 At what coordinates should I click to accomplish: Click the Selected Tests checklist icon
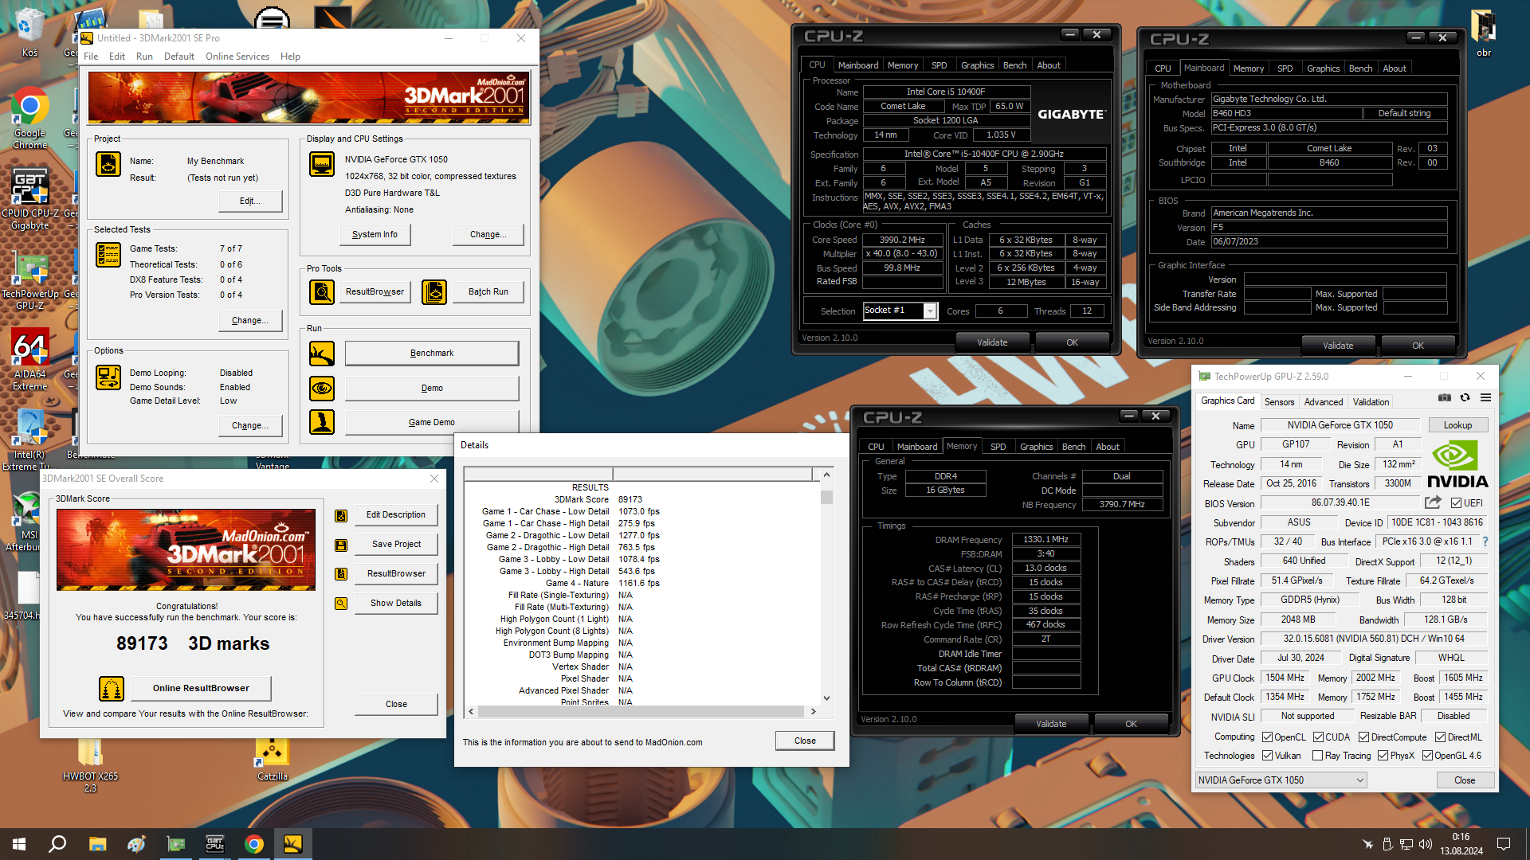(x=108, y=255)
